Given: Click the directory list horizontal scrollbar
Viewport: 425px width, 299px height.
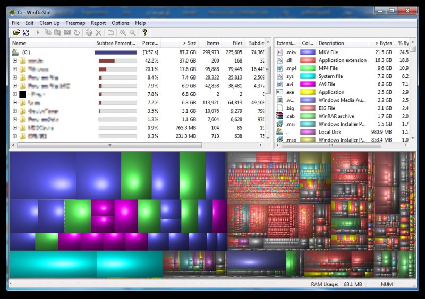Looking at the screenshot, I should point(109,145).
